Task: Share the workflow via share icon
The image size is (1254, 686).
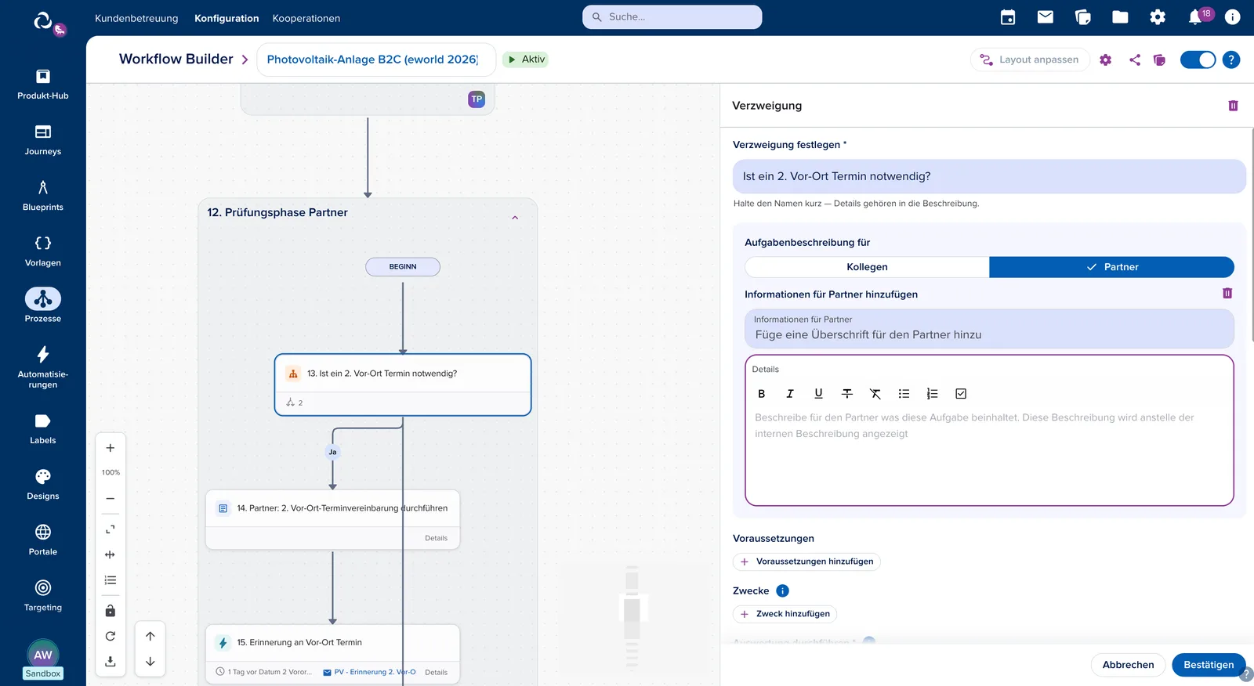Action: tap(1134, 60)
